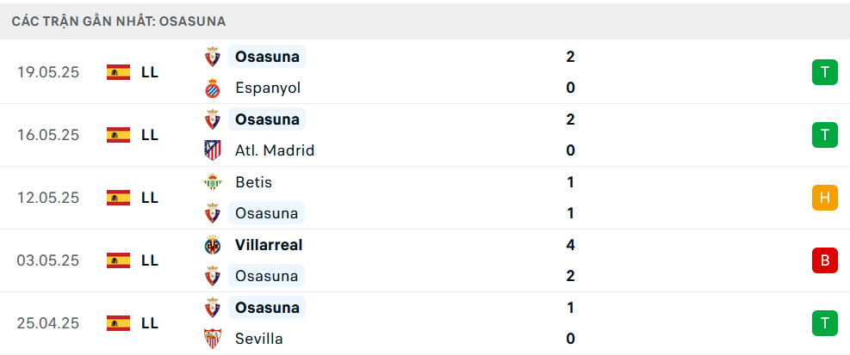Click Villarreal club crest icon

pyautogui.click(x=213, y=245)
